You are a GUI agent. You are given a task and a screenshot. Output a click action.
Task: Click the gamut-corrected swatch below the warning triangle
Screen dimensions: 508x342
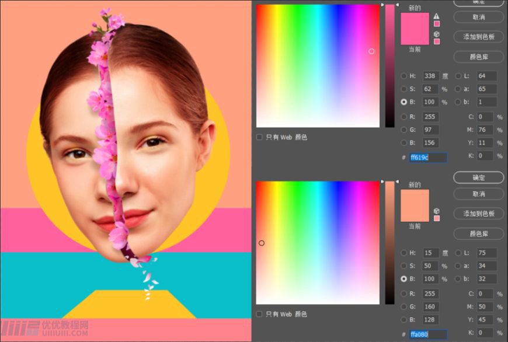click(x=437, y=23)
